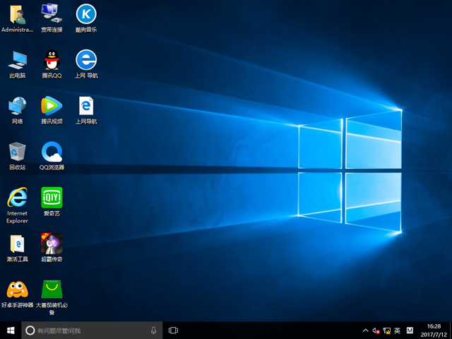Select the Administrator user folder icon

point(17,14)
